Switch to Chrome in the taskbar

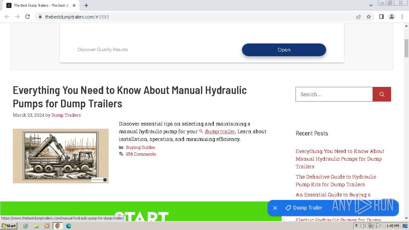[58, 226]
